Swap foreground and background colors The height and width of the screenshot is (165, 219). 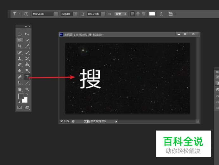coord(27,95)
